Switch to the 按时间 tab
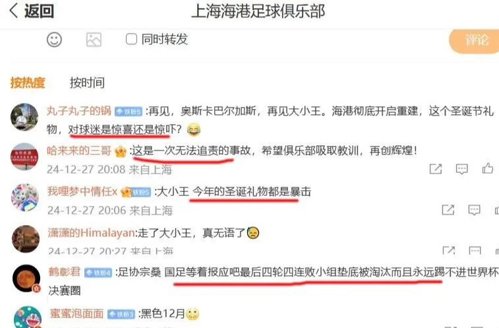The image size is (499, 328). coord(87,82)
